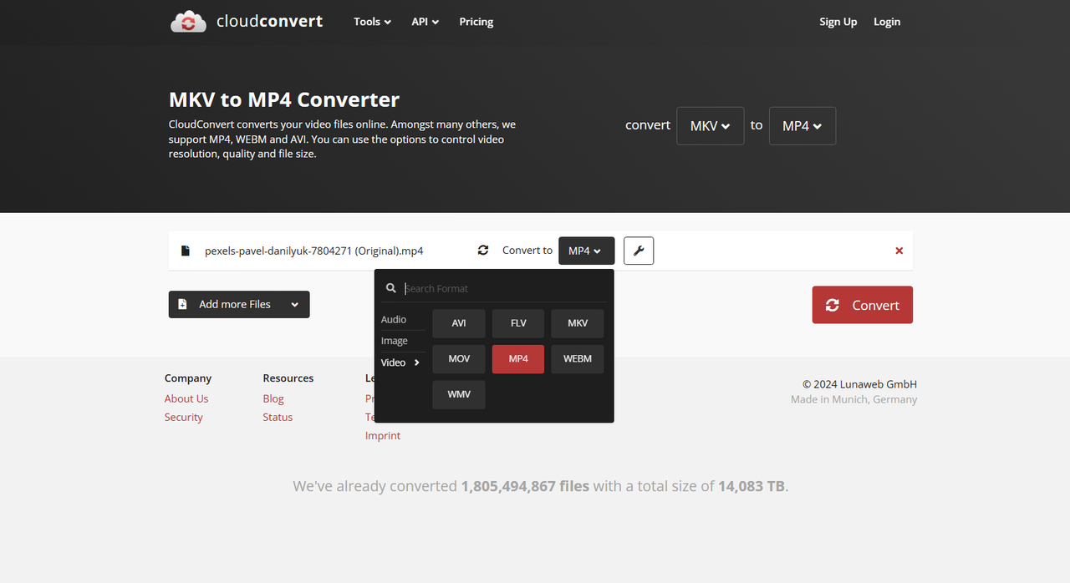The image size is (1070, 583).
Task: Open the Security footer link
Action: 184,417
